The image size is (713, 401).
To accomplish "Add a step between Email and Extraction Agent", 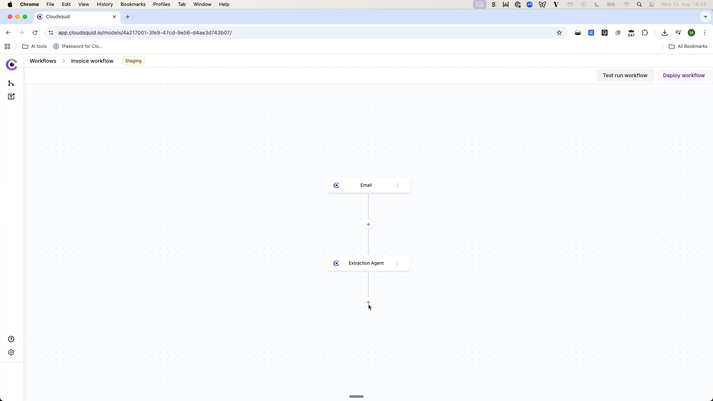I will tap(368, 224).
